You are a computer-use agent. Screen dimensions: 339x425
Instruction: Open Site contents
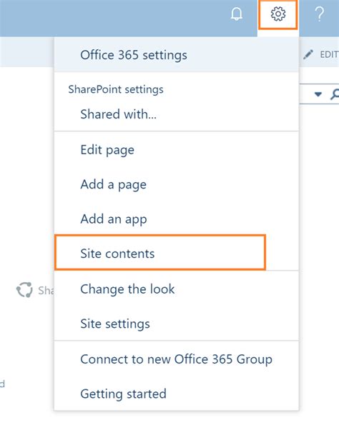tap(160, 253)
